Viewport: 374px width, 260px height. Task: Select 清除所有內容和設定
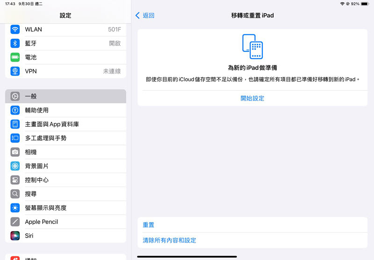coord(169,240)
